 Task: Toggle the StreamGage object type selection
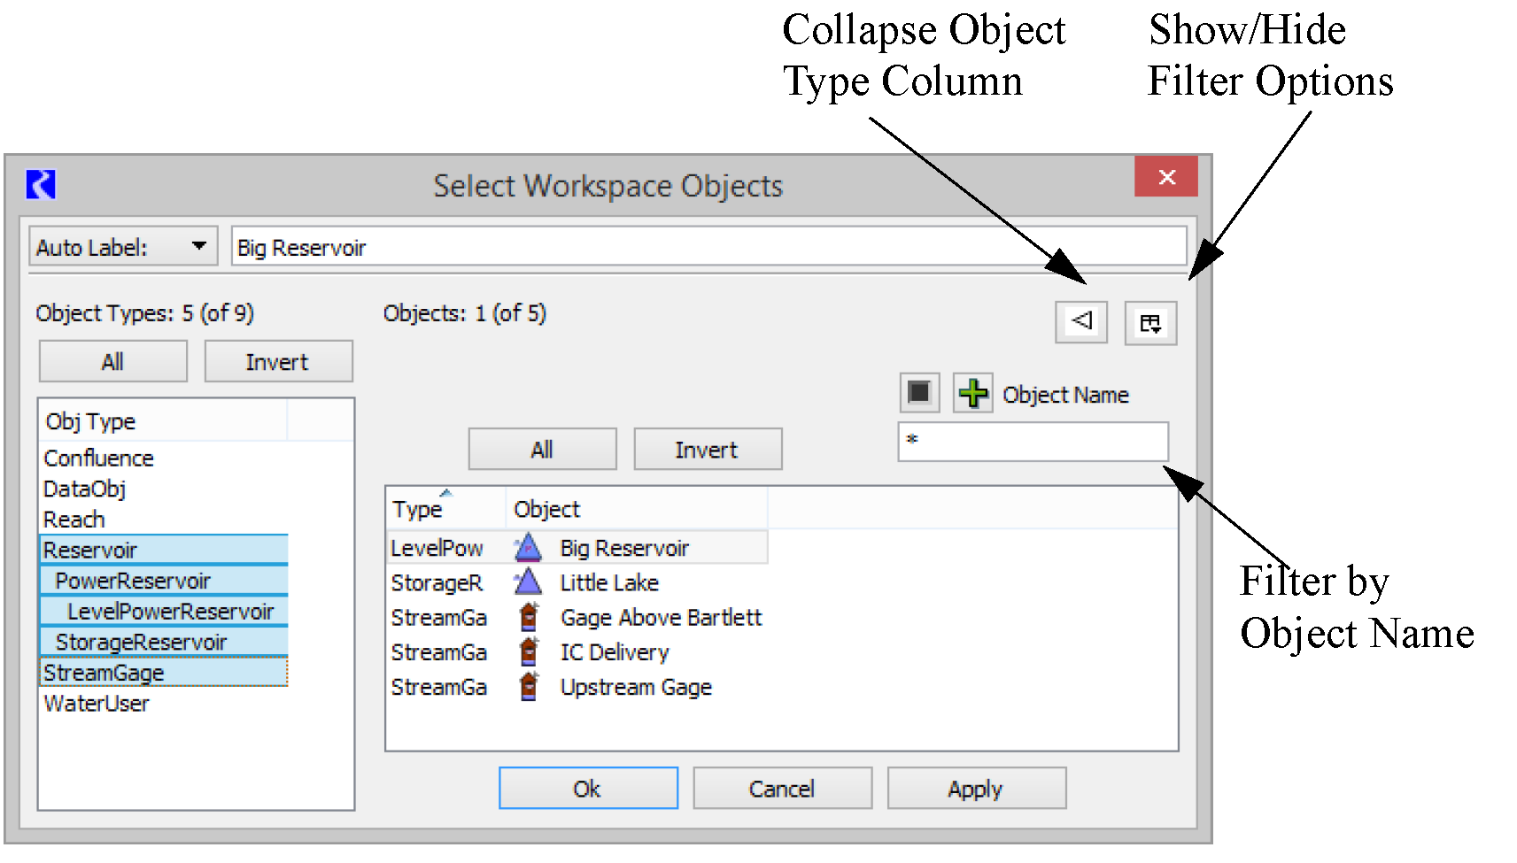coord(104,673)
